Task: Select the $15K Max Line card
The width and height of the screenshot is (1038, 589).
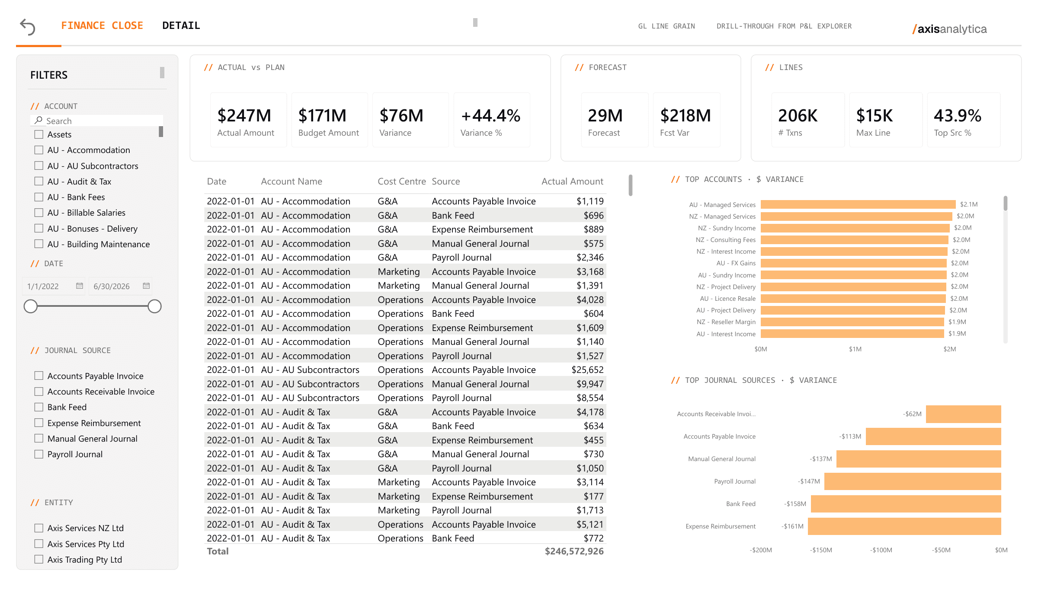Action: pos(886,120)
